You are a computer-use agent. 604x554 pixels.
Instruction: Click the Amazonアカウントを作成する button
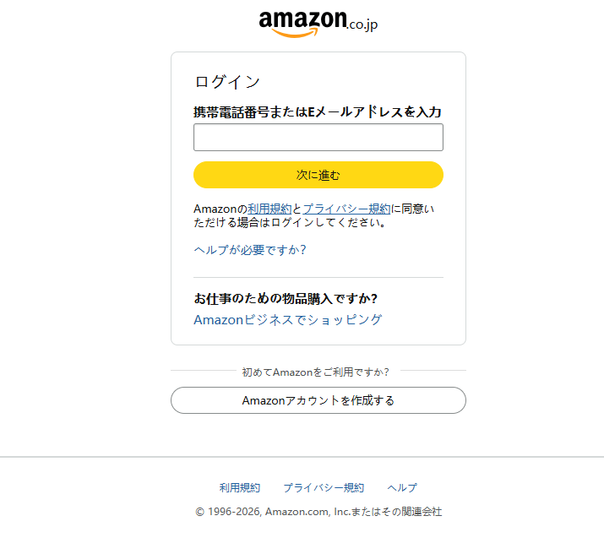pyautogui.click(x=318, y=400)
